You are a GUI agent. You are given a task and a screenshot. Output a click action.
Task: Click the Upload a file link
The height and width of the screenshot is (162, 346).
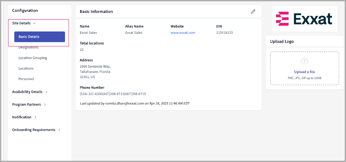[x=304, y=72]
